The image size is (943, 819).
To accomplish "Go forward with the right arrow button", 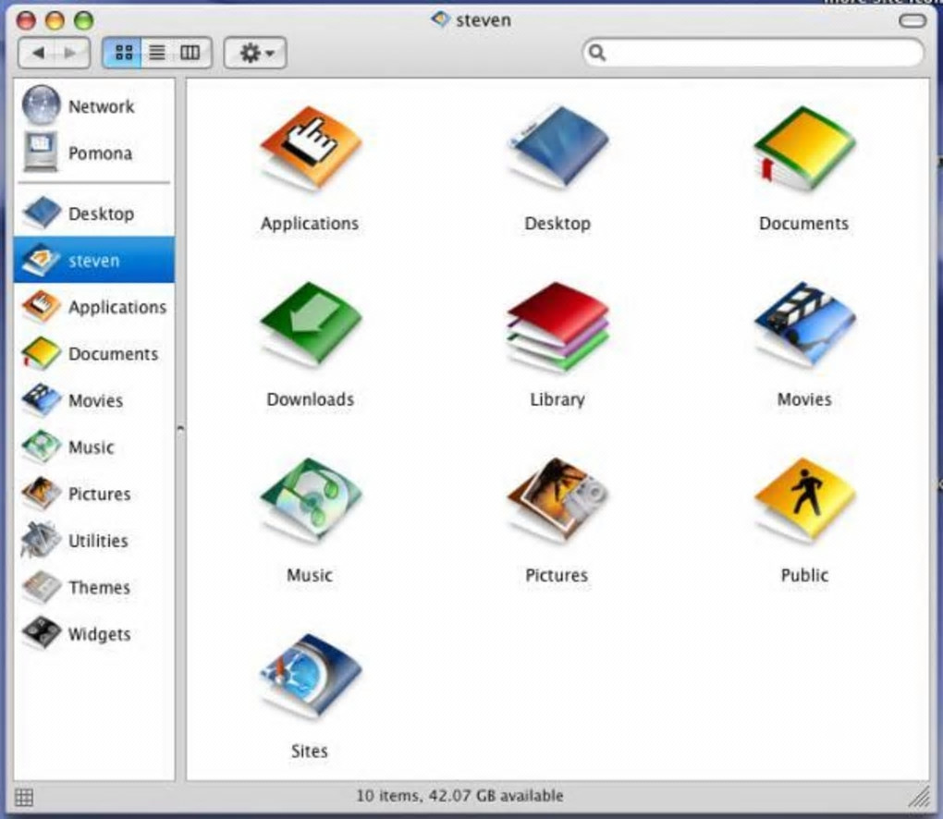I will coord(71,53).
